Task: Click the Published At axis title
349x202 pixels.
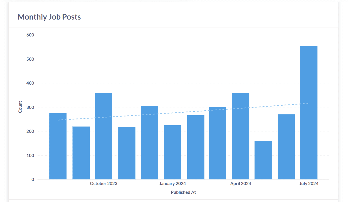Action: click(x=183, y=192)
